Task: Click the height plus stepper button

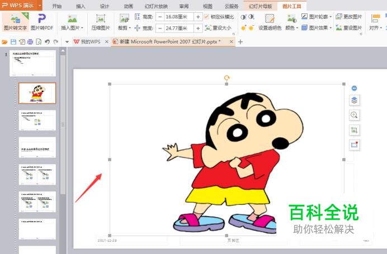Action: 198,17
